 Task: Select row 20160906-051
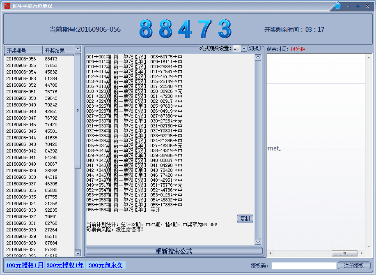(39, 92)
